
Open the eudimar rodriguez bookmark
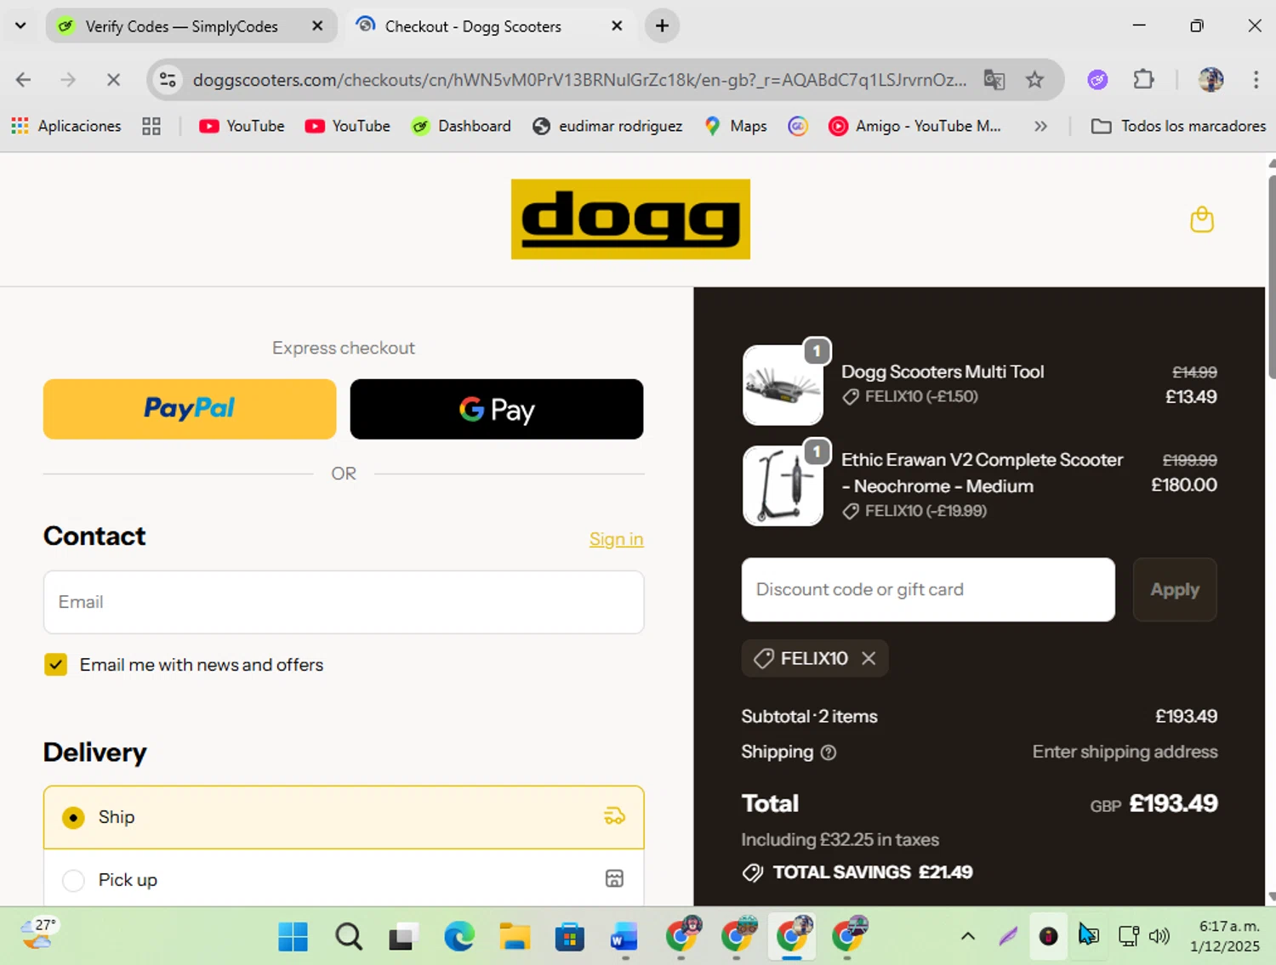(x=607, y=126)
